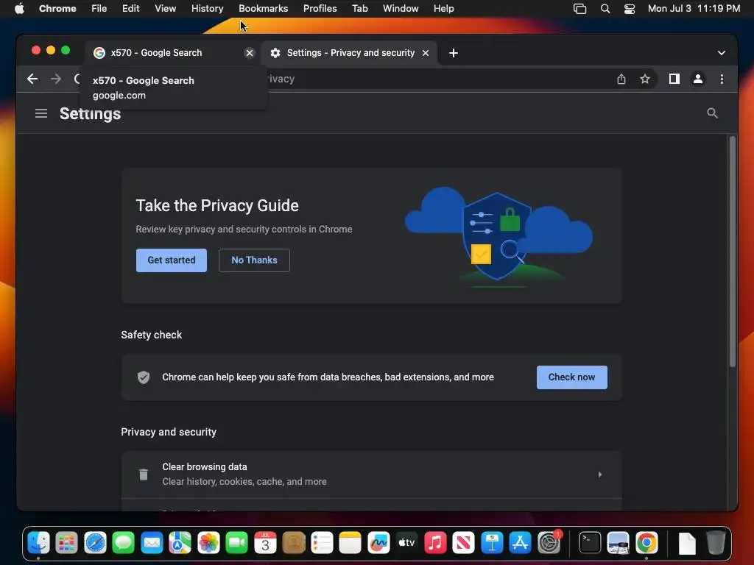Dismiss Privacy Guide with No Thanks
Viewport: 754px width, 565px height.
254,260
